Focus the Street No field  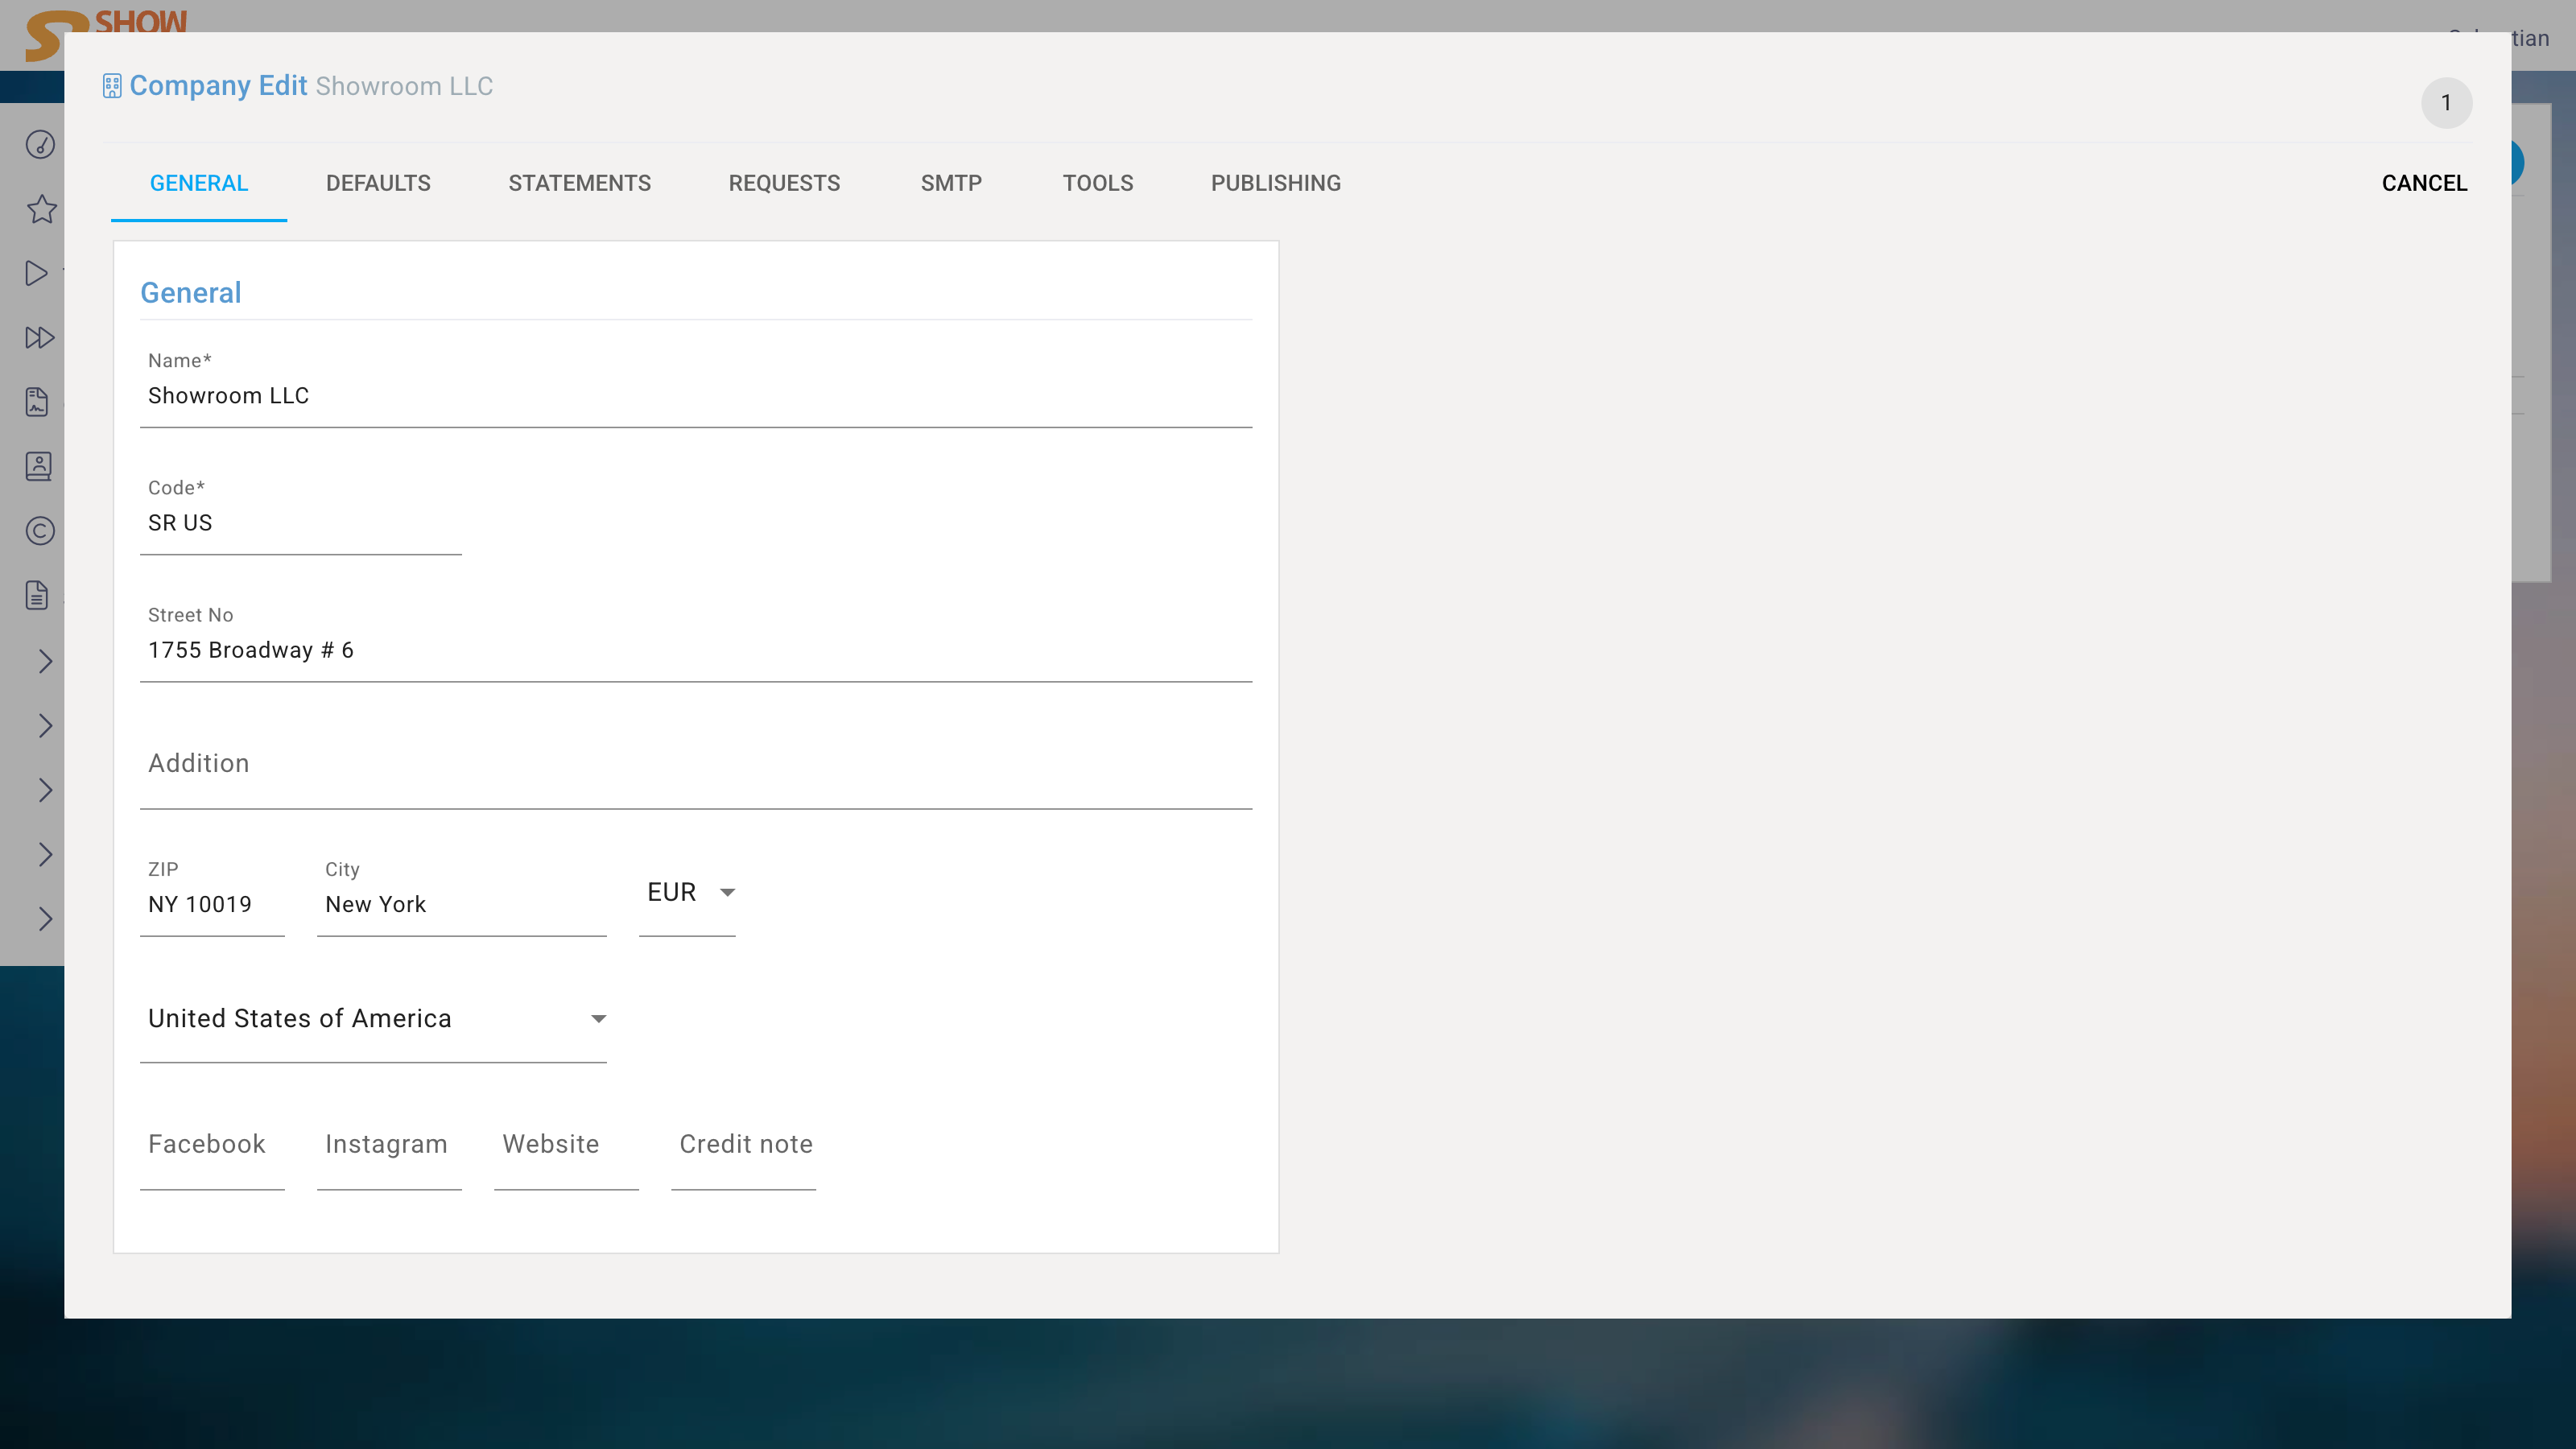696,651
